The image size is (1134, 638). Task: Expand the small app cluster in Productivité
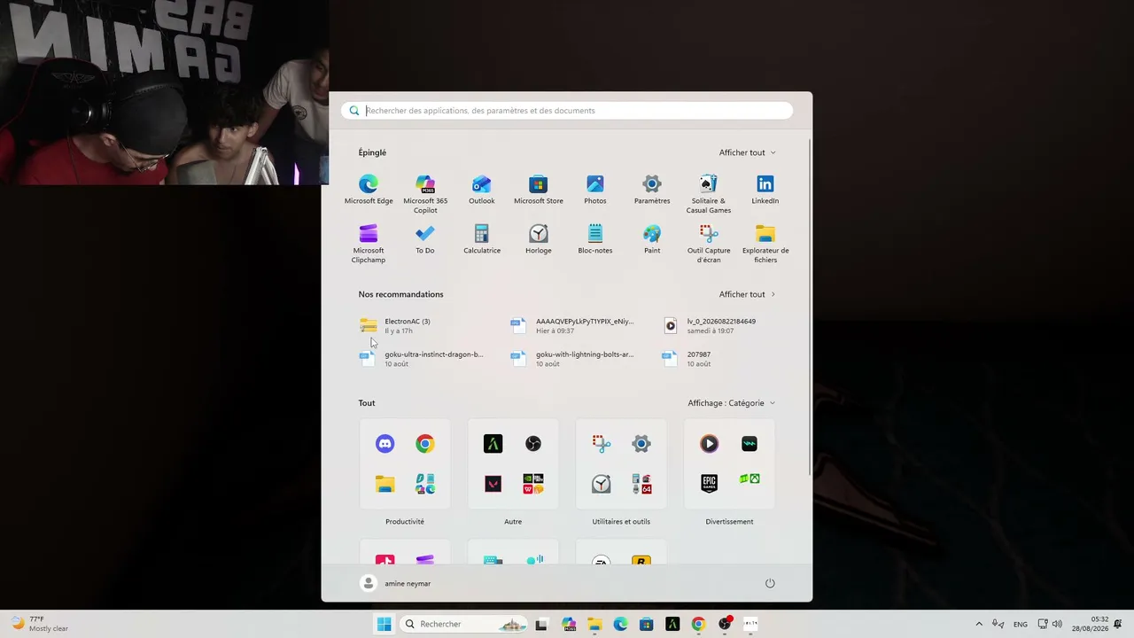tap(425, 484)
